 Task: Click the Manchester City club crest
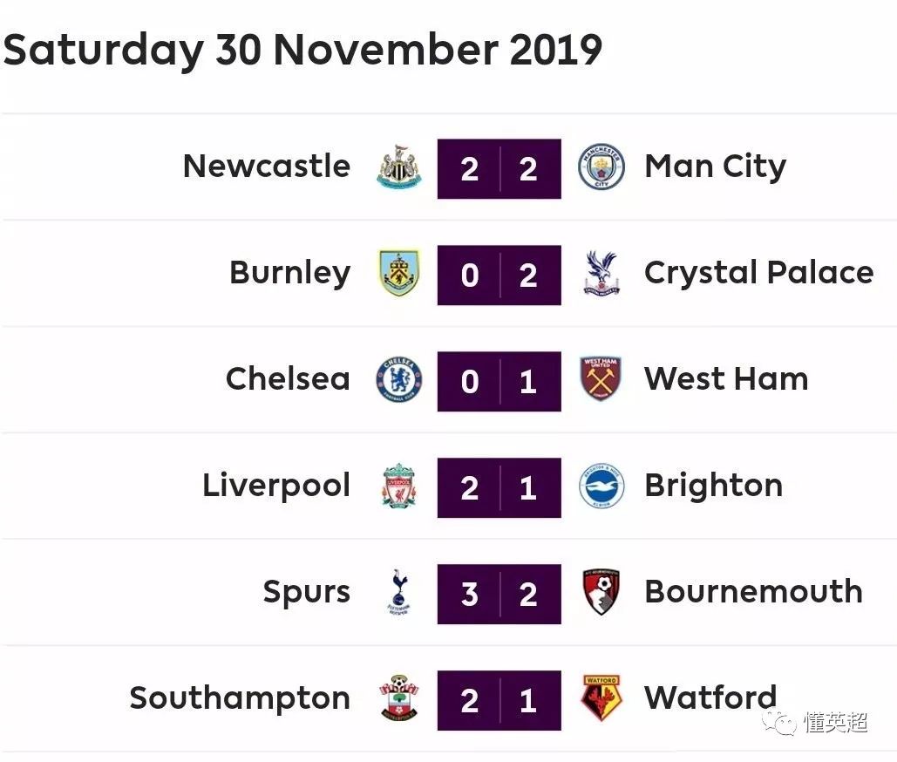tap(601, 167)
